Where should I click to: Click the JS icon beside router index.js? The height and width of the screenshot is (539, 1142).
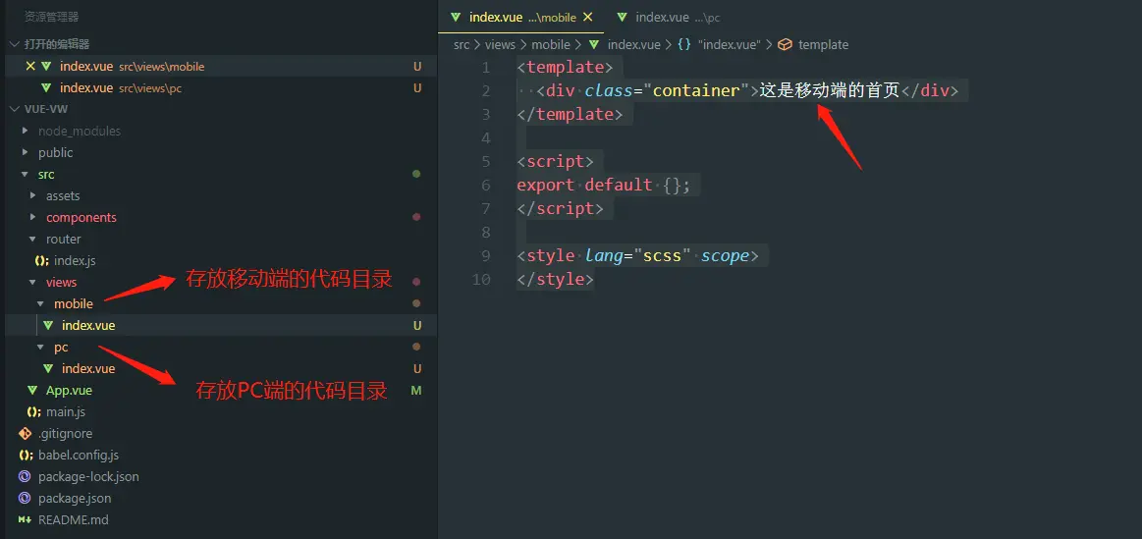pyautogui.click(x=41, y=261)
